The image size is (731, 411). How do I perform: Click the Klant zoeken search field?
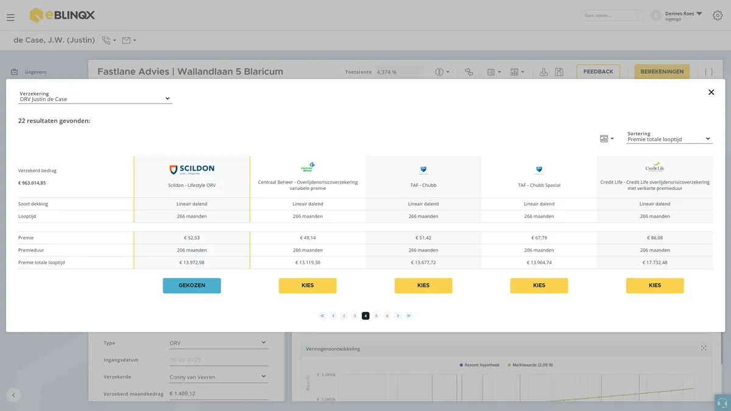[x=611, y=16]
